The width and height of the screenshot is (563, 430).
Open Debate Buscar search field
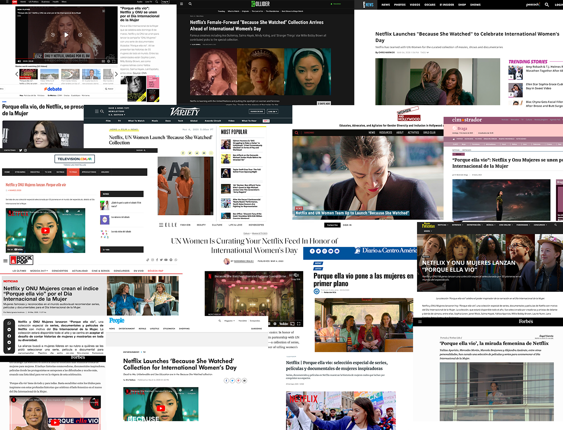[x=110, y=89]
